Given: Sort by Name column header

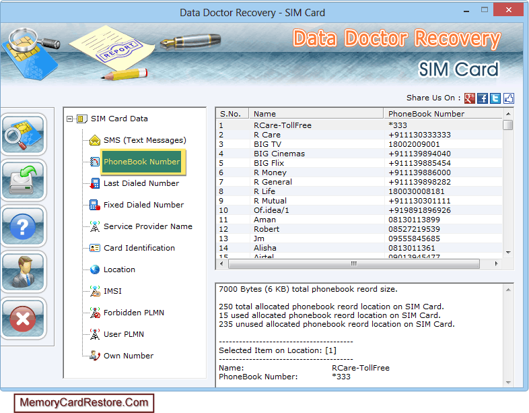Looking at the screenshot, I should 316,114.
